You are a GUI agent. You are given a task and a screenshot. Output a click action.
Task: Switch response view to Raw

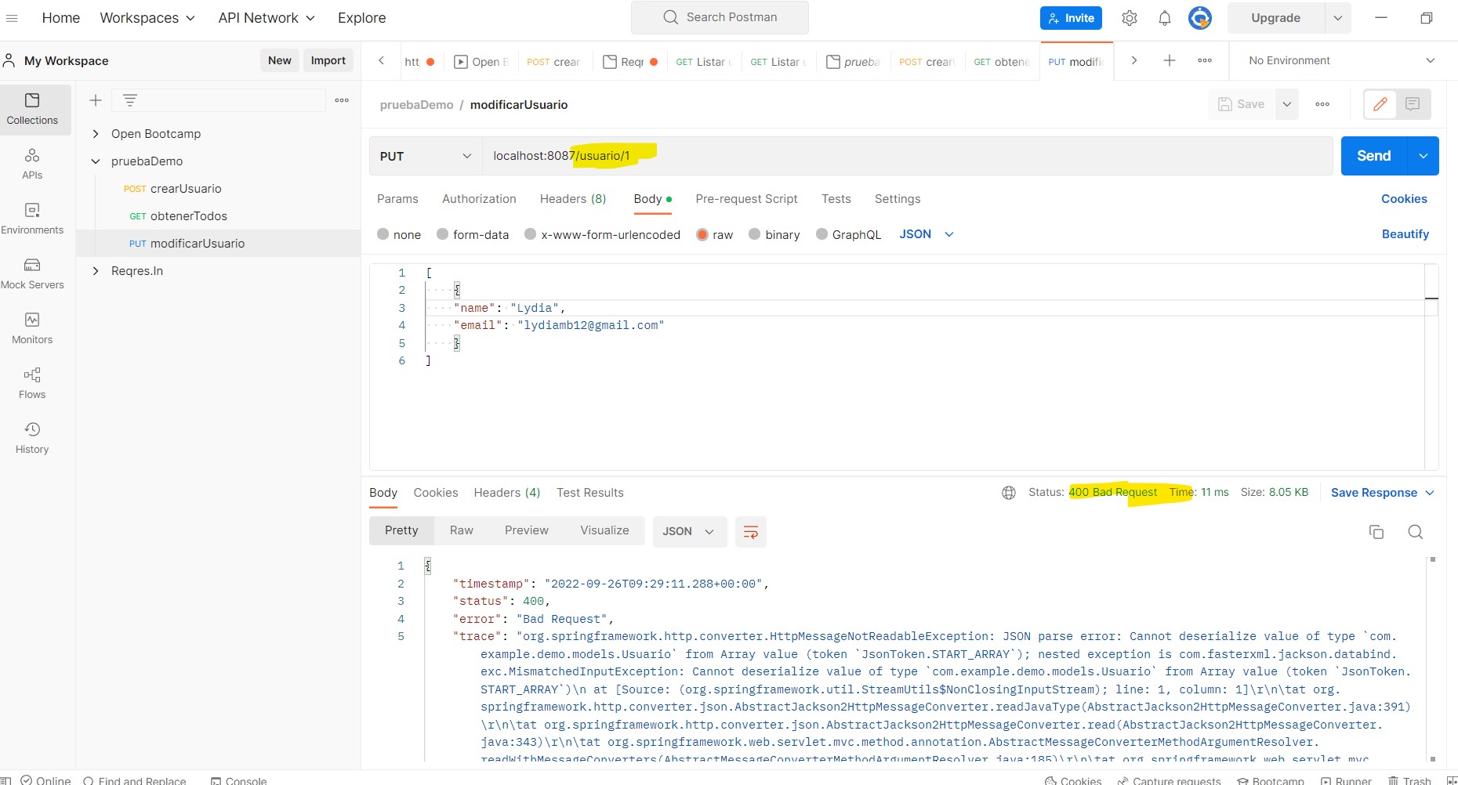coord(462,530)
